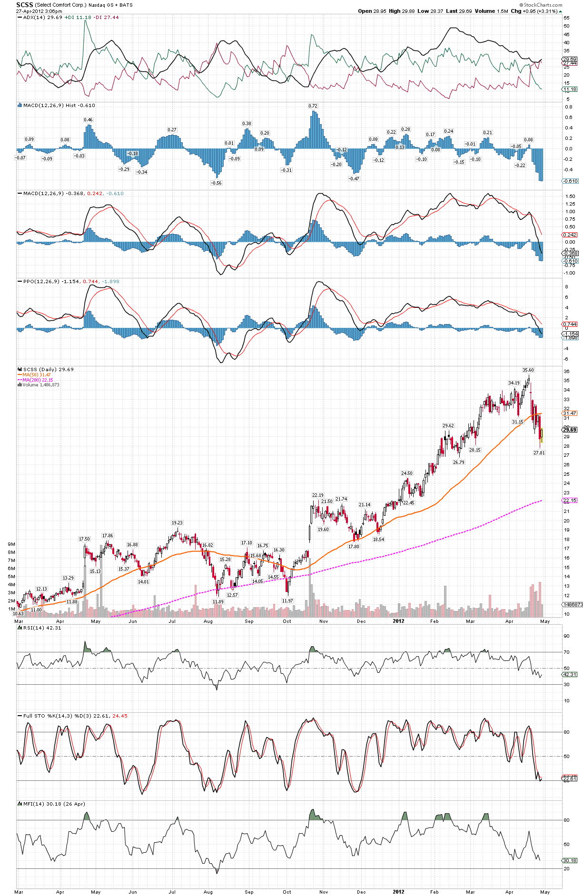Click the High 29.88 quote value
Viewport: 583px width, 896px height.
(x=402, y=11)
